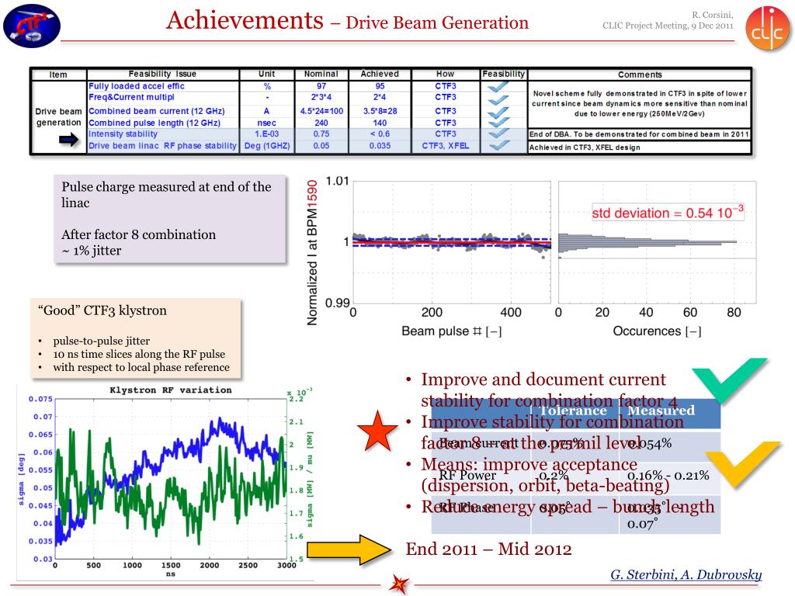Click the 'Nominal' column header
795x596 pixels.
click(x=321, y=74)
